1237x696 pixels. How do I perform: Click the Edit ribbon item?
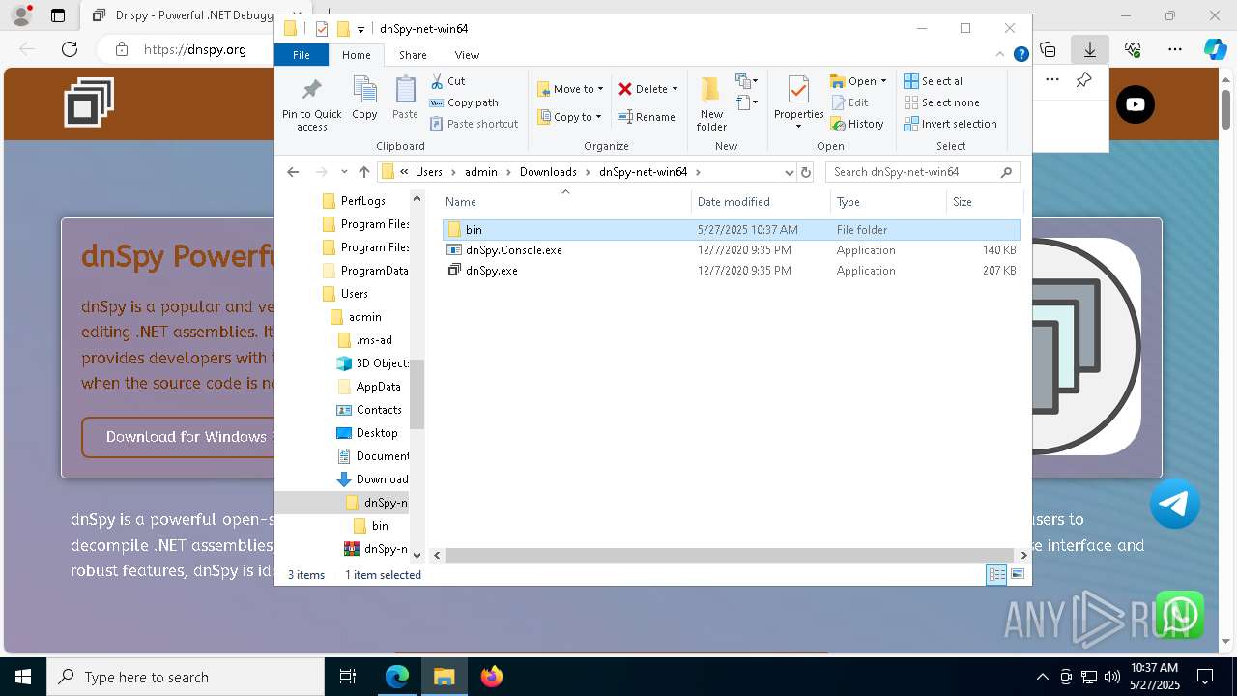[849, 102]
